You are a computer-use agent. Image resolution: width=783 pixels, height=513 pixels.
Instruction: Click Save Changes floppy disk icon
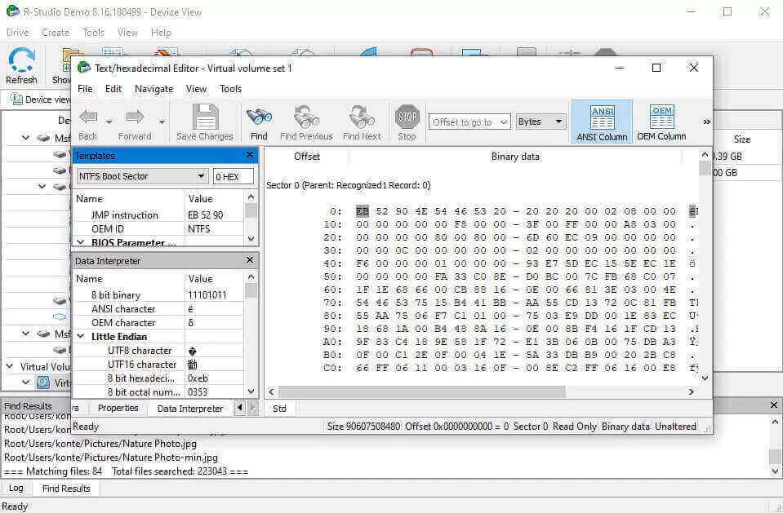(205, 117)
